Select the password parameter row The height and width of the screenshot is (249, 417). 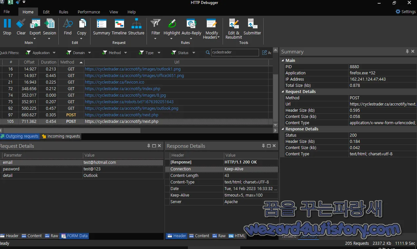click(x=82, y=169)
